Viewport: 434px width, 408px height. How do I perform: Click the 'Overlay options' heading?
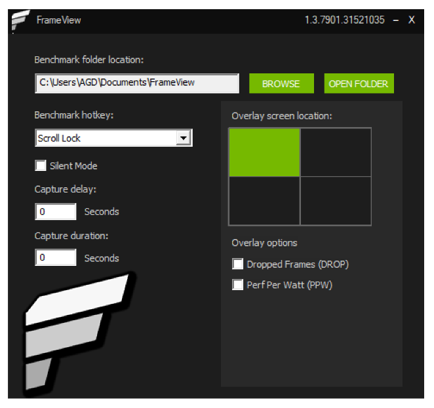[264, 243]
